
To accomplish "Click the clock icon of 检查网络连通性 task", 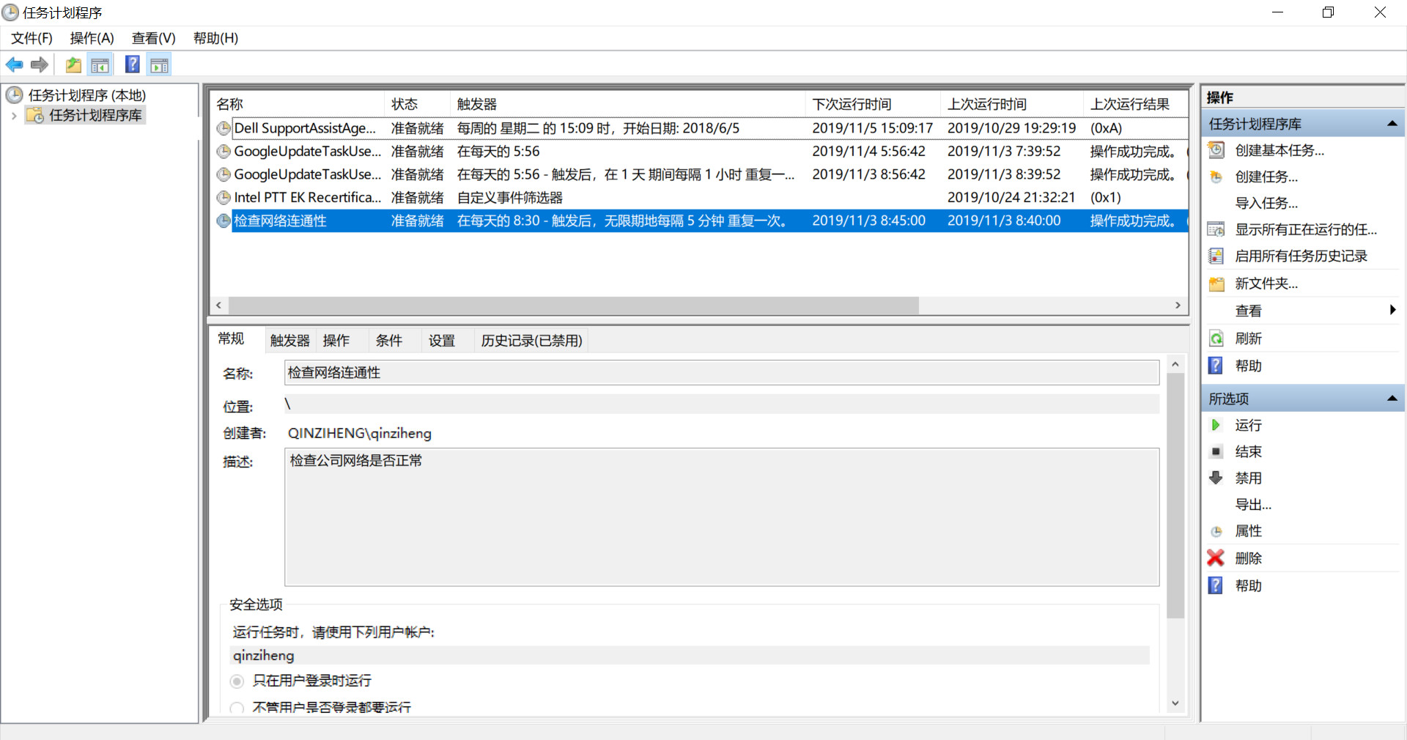I will [224, 221].
